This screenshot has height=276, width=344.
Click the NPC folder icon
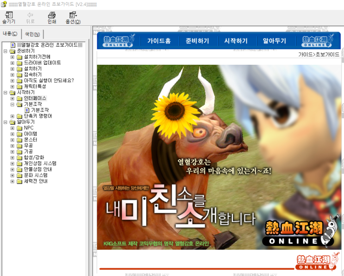19,128
